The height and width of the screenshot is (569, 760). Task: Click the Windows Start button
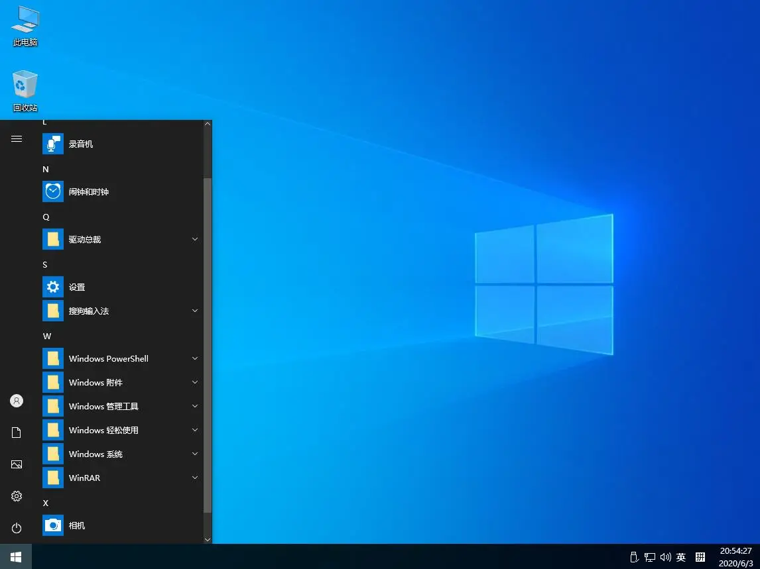click(15, 556)
